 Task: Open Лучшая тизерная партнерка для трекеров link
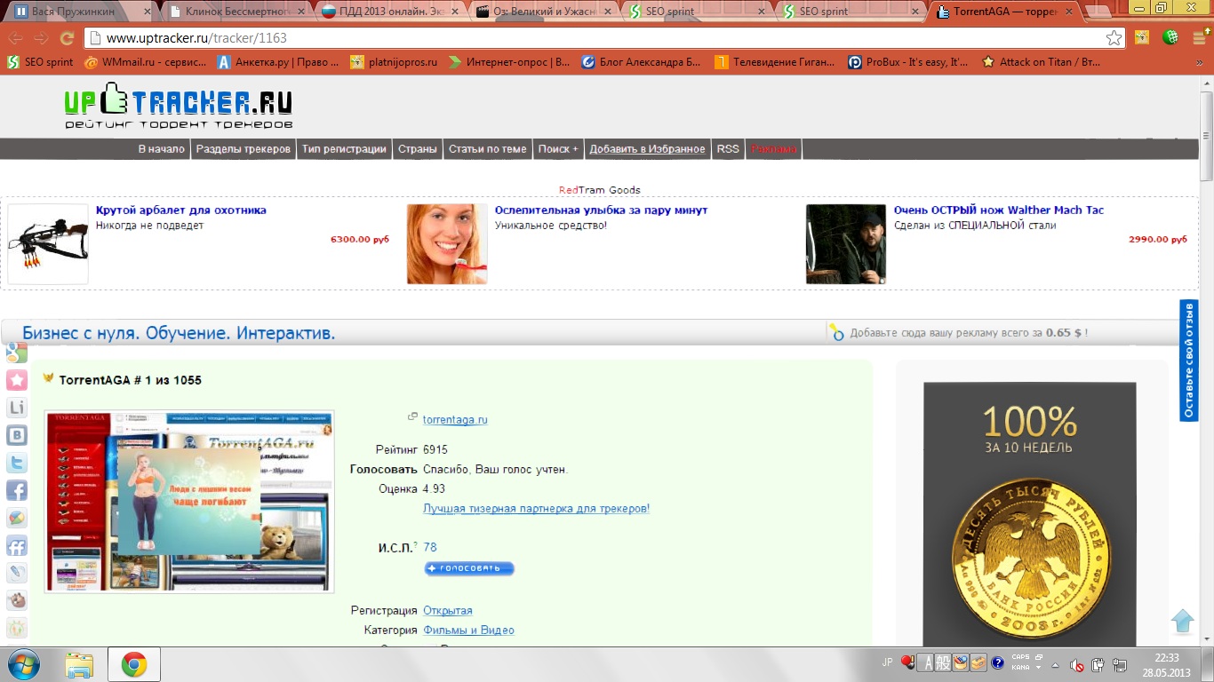[536, 509]
